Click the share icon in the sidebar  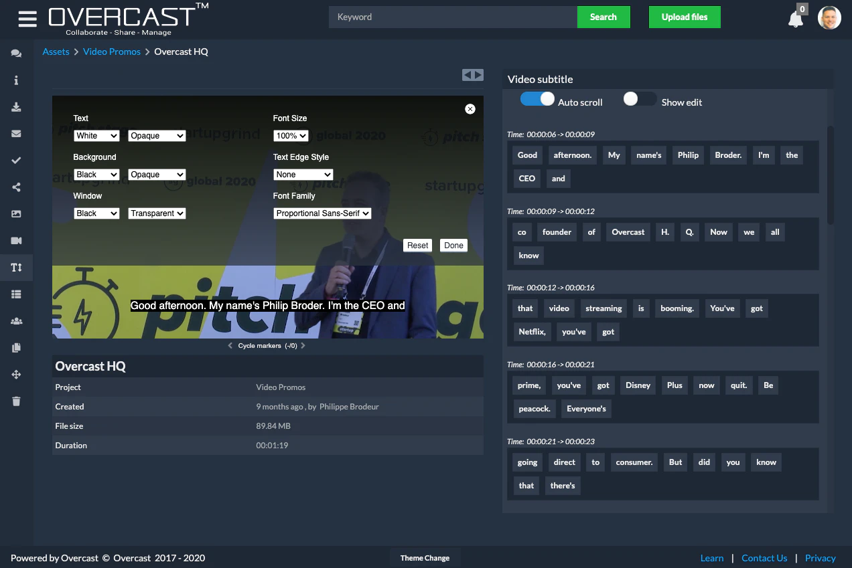click(x=16, y=187)
